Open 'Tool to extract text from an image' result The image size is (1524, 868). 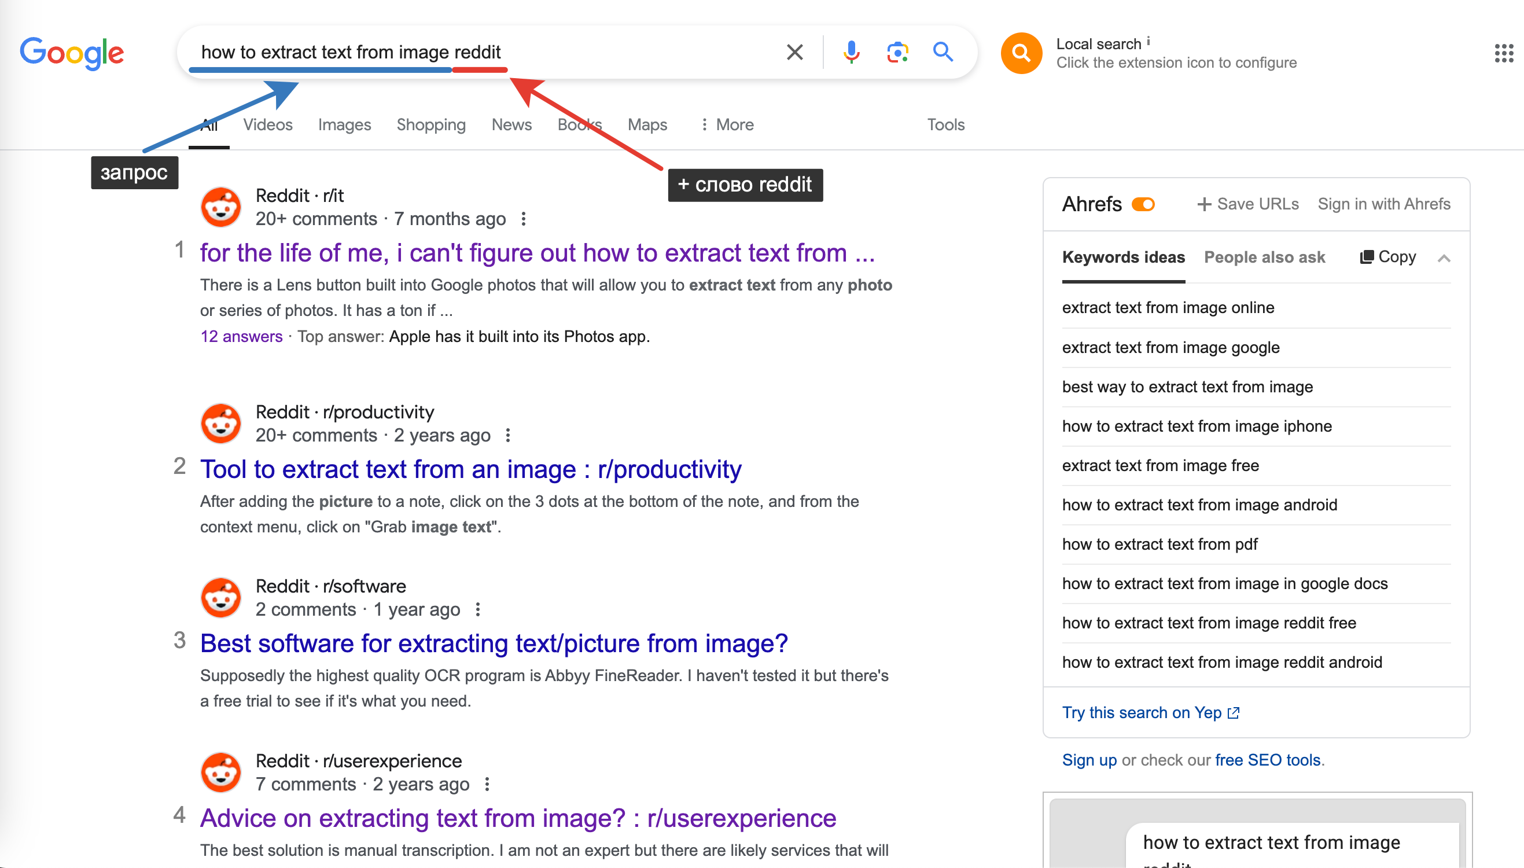coord(471,470)
